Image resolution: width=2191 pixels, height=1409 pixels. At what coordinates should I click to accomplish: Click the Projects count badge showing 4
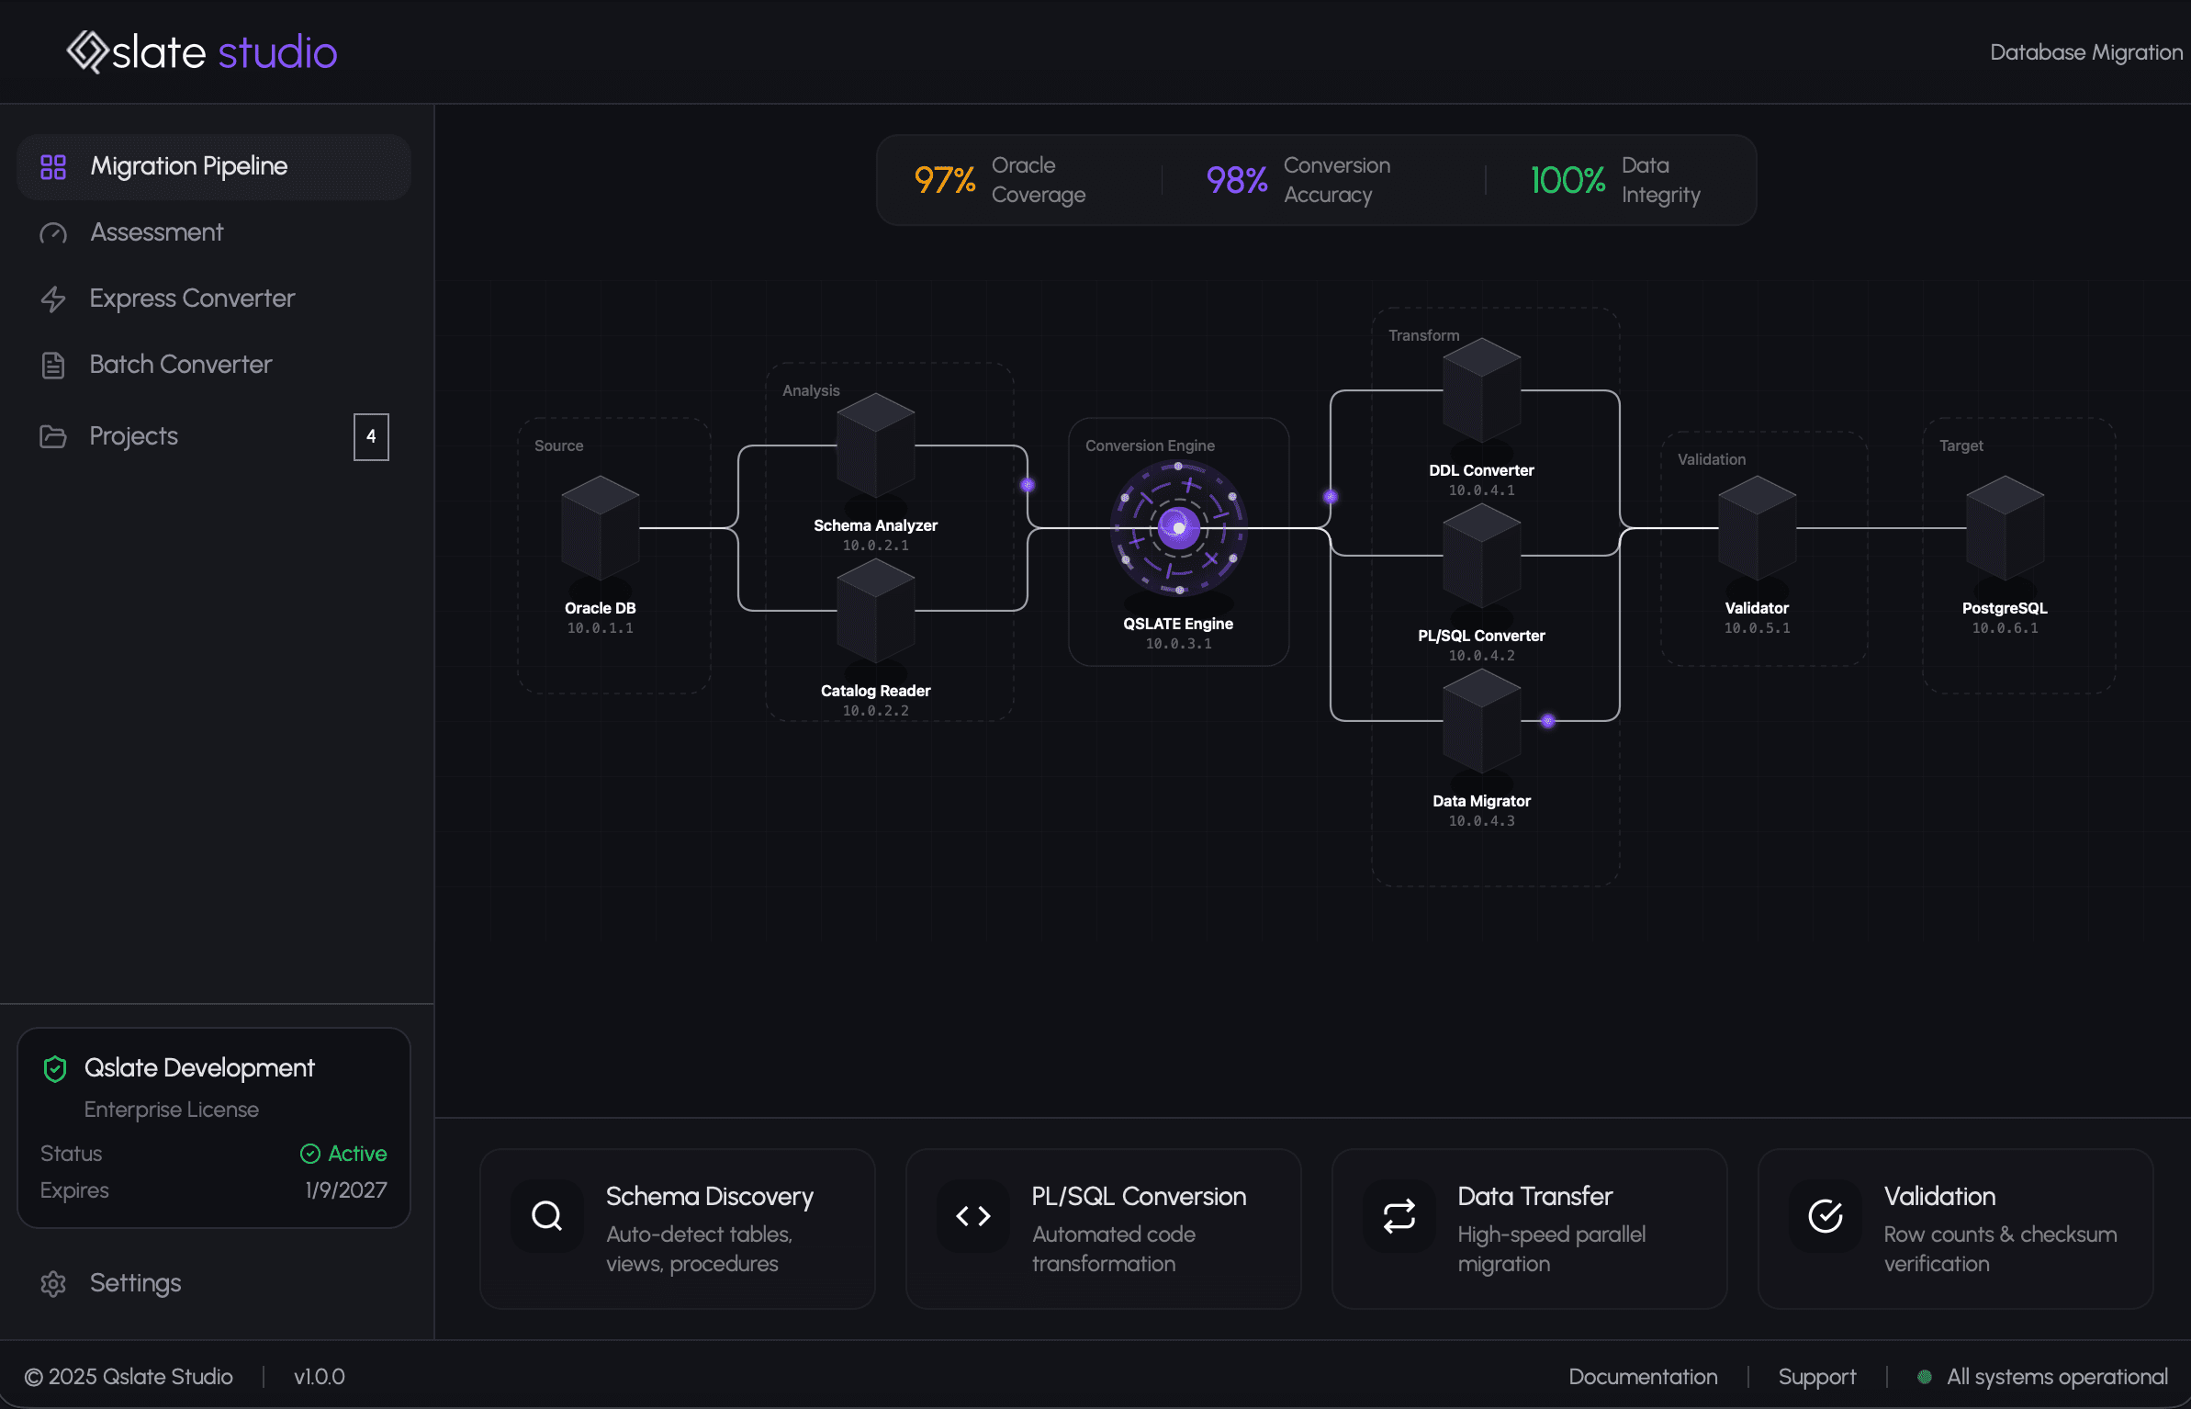[371, 436]
